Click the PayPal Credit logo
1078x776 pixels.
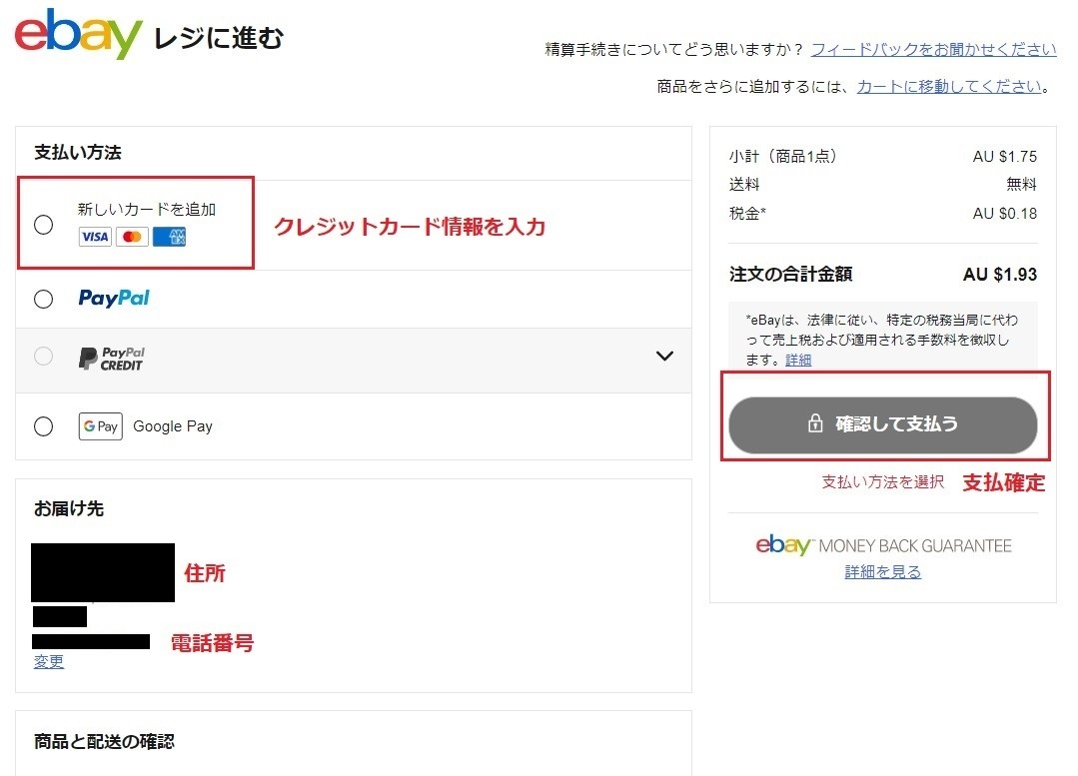(x=111, y=359)
